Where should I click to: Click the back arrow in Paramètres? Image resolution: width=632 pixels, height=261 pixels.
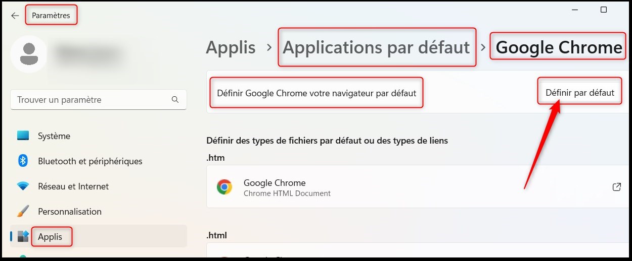15,16
